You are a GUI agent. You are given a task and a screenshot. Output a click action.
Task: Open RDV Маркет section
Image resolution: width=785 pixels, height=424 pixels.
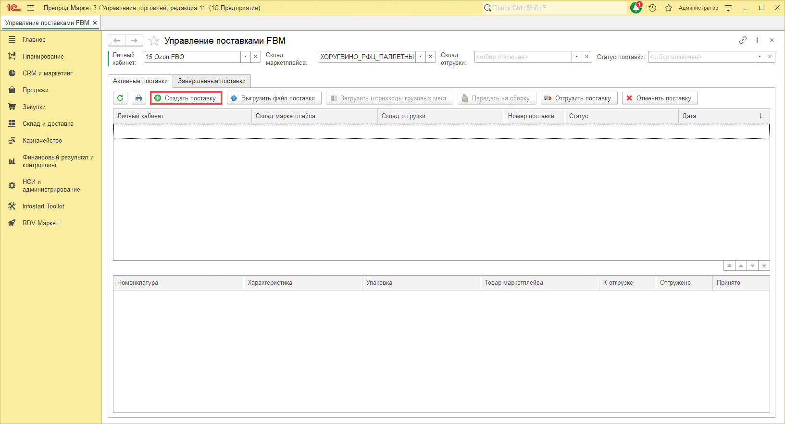pyautogui.click(x=51, y=223)
